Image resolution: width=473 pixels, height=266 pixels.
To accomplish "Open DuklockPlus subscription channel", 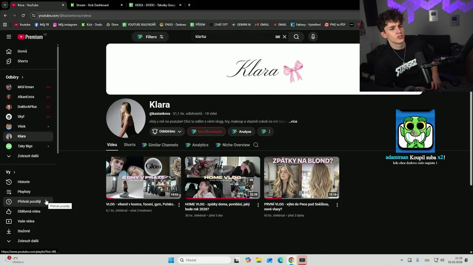I will point(28,107).
